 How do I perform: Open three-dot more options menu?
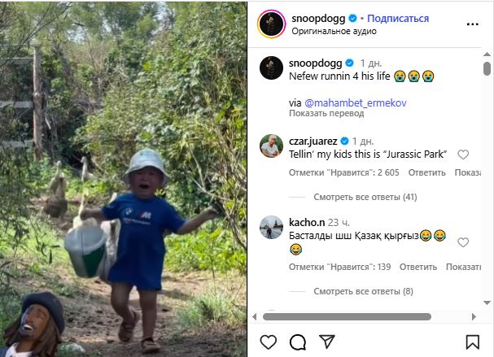pyautogui.click(x=473, y=24)
